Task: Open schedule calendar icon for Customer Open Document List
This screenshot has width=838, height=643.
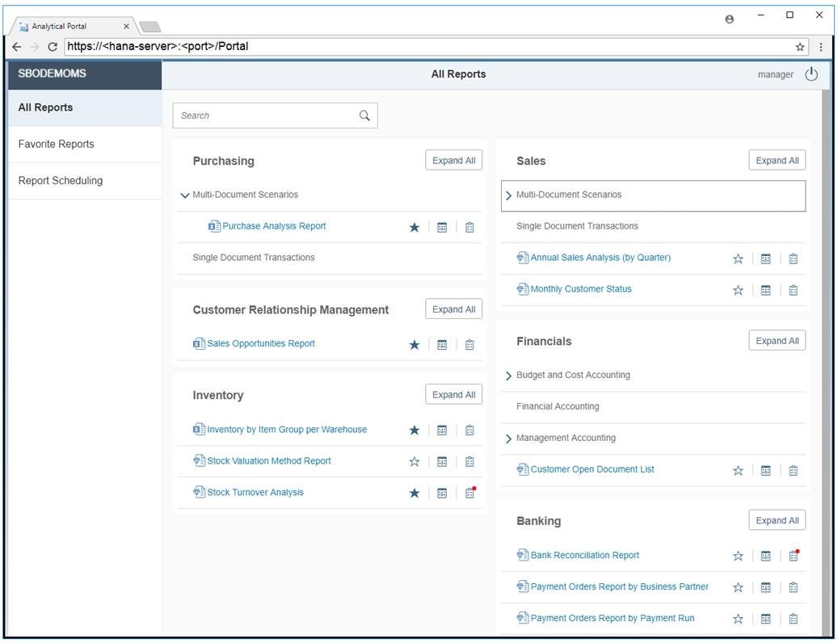Action: [x=766, y=471]
